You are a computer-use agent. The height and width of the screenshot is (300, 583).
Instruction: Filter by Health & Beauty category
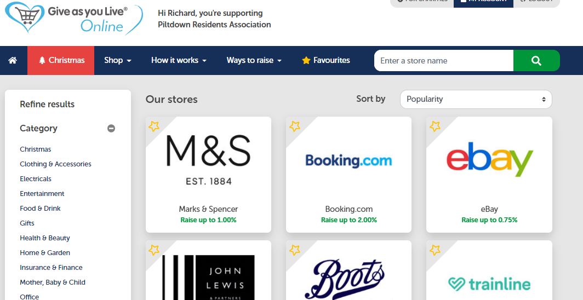coord(44,238)
